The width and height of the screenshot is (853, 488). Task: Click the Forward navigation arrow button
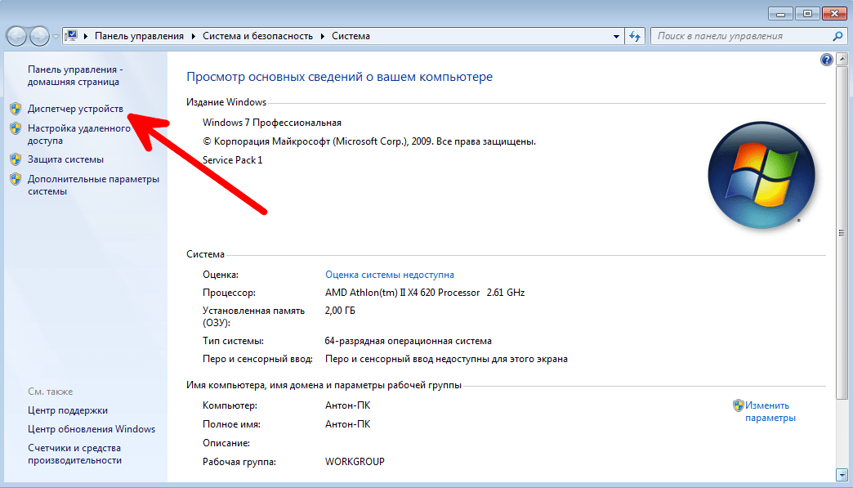[39, 37]
